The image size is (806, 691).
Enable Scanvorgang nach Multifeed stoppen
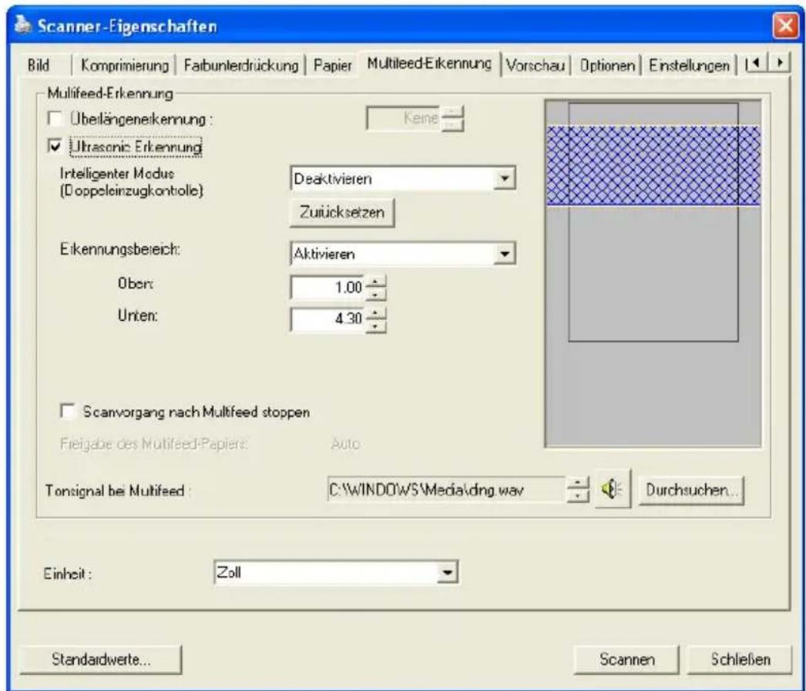point(67,412)
